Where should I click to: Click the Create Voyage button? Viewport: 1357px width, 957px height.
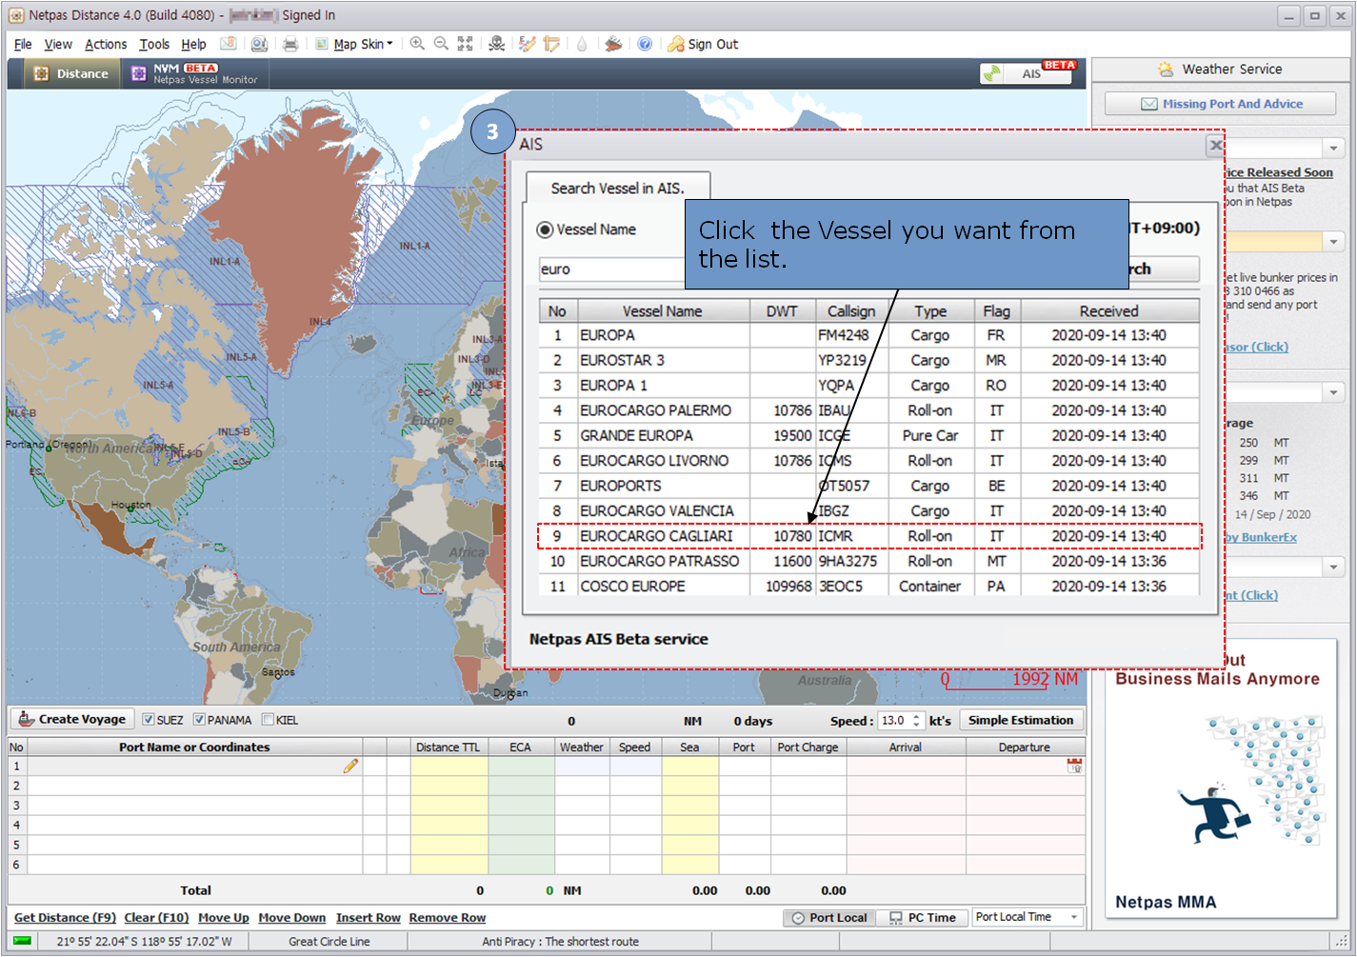(x=72, y=720)
